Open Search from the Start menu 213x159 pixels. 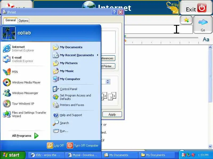coord(61,123)
